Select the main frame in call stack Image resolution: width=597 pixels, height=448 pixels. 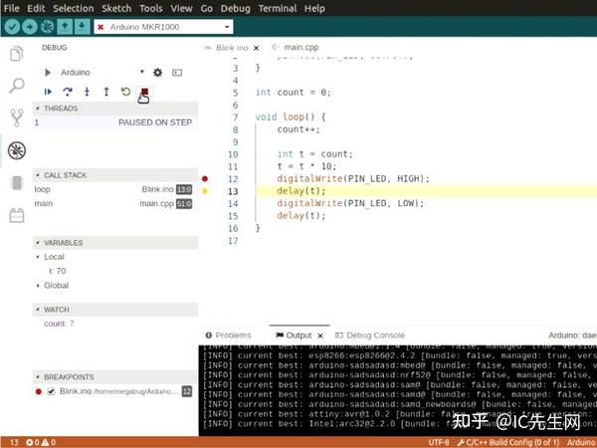coord(113,204)
